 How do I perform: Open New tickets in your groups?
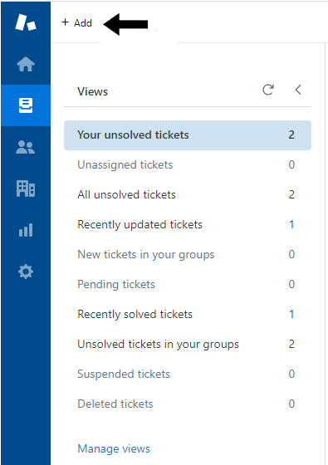coord(188,255)
